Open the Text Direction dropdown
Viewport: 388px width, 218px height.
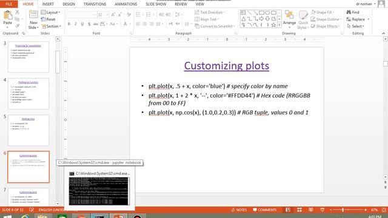click(x=210, y=12)
